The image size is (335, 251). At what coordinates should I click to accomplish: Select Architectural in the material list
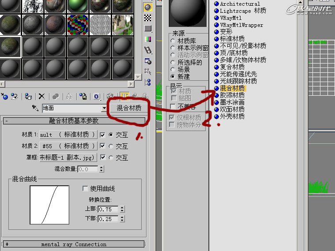240,4
